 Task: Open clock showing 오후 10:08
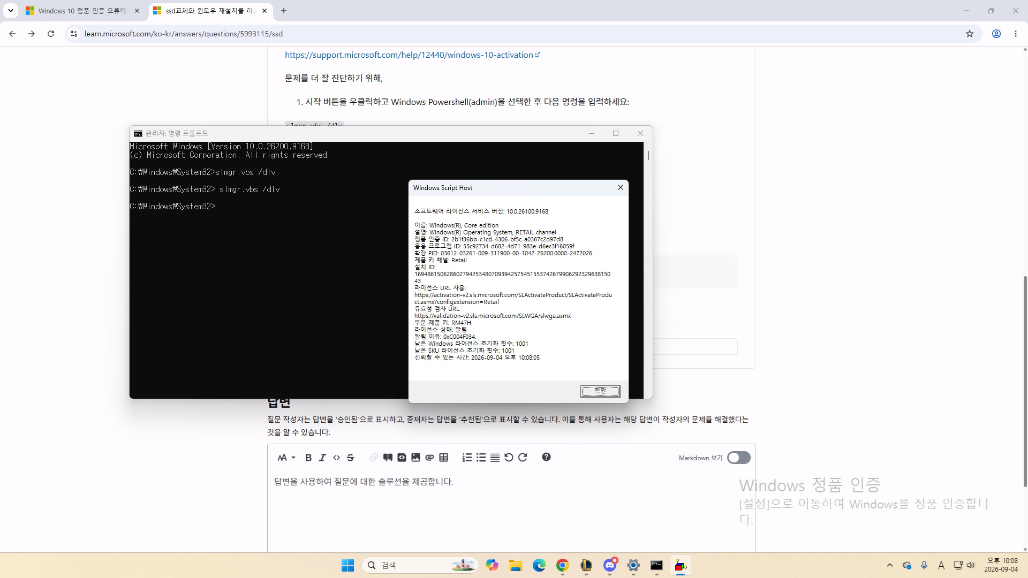(x=1001, y=565)
